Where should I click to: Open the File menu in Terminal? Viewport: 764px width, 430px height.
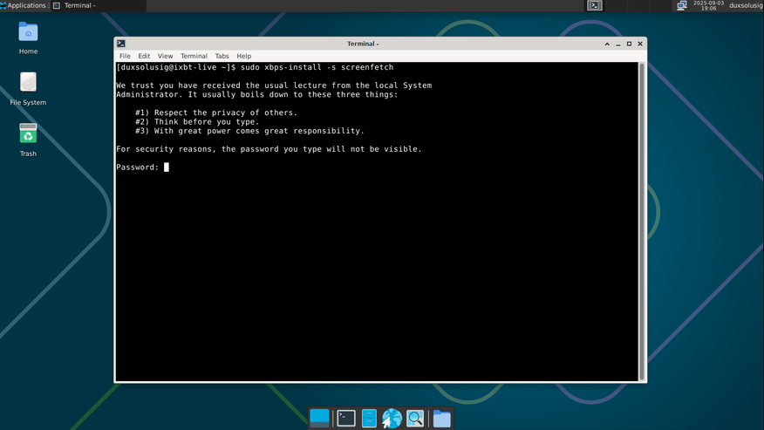coord(125,56)
